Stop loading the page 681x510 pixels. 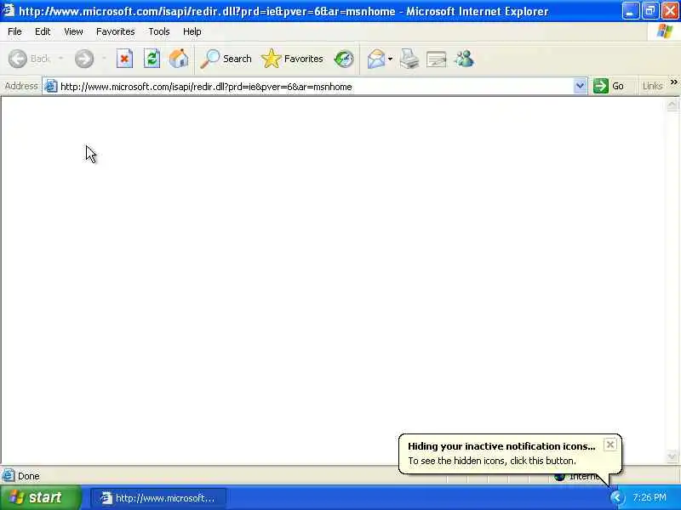click(124, 59)
